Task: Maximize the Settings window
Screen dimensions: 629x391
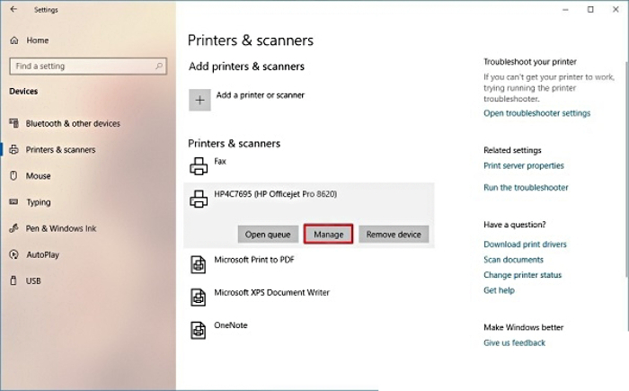Action: (590, 9)
